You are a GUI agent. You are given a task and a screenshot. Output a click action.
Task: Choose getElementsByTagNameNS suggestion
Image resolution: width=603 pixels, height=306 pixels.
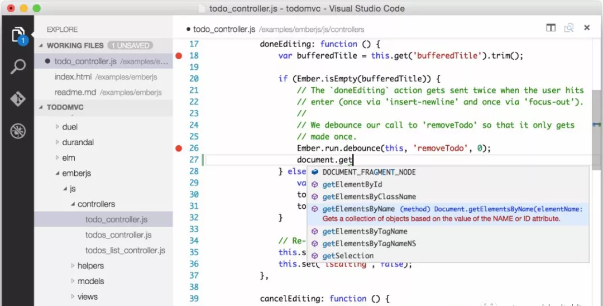448,243
